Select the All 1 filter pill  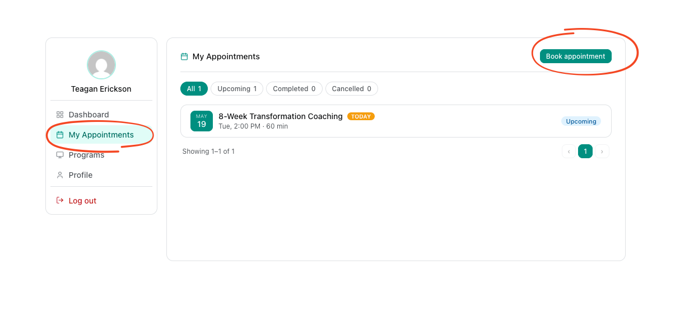[194, 89]
